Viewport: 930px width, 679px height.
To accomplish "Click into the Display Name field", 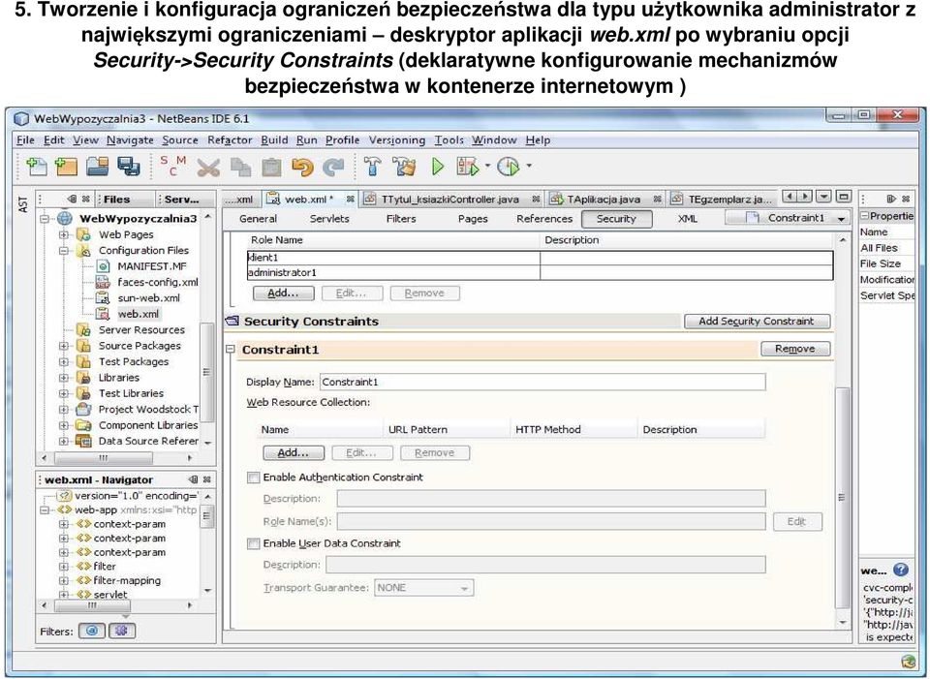I will pos(542,382).
